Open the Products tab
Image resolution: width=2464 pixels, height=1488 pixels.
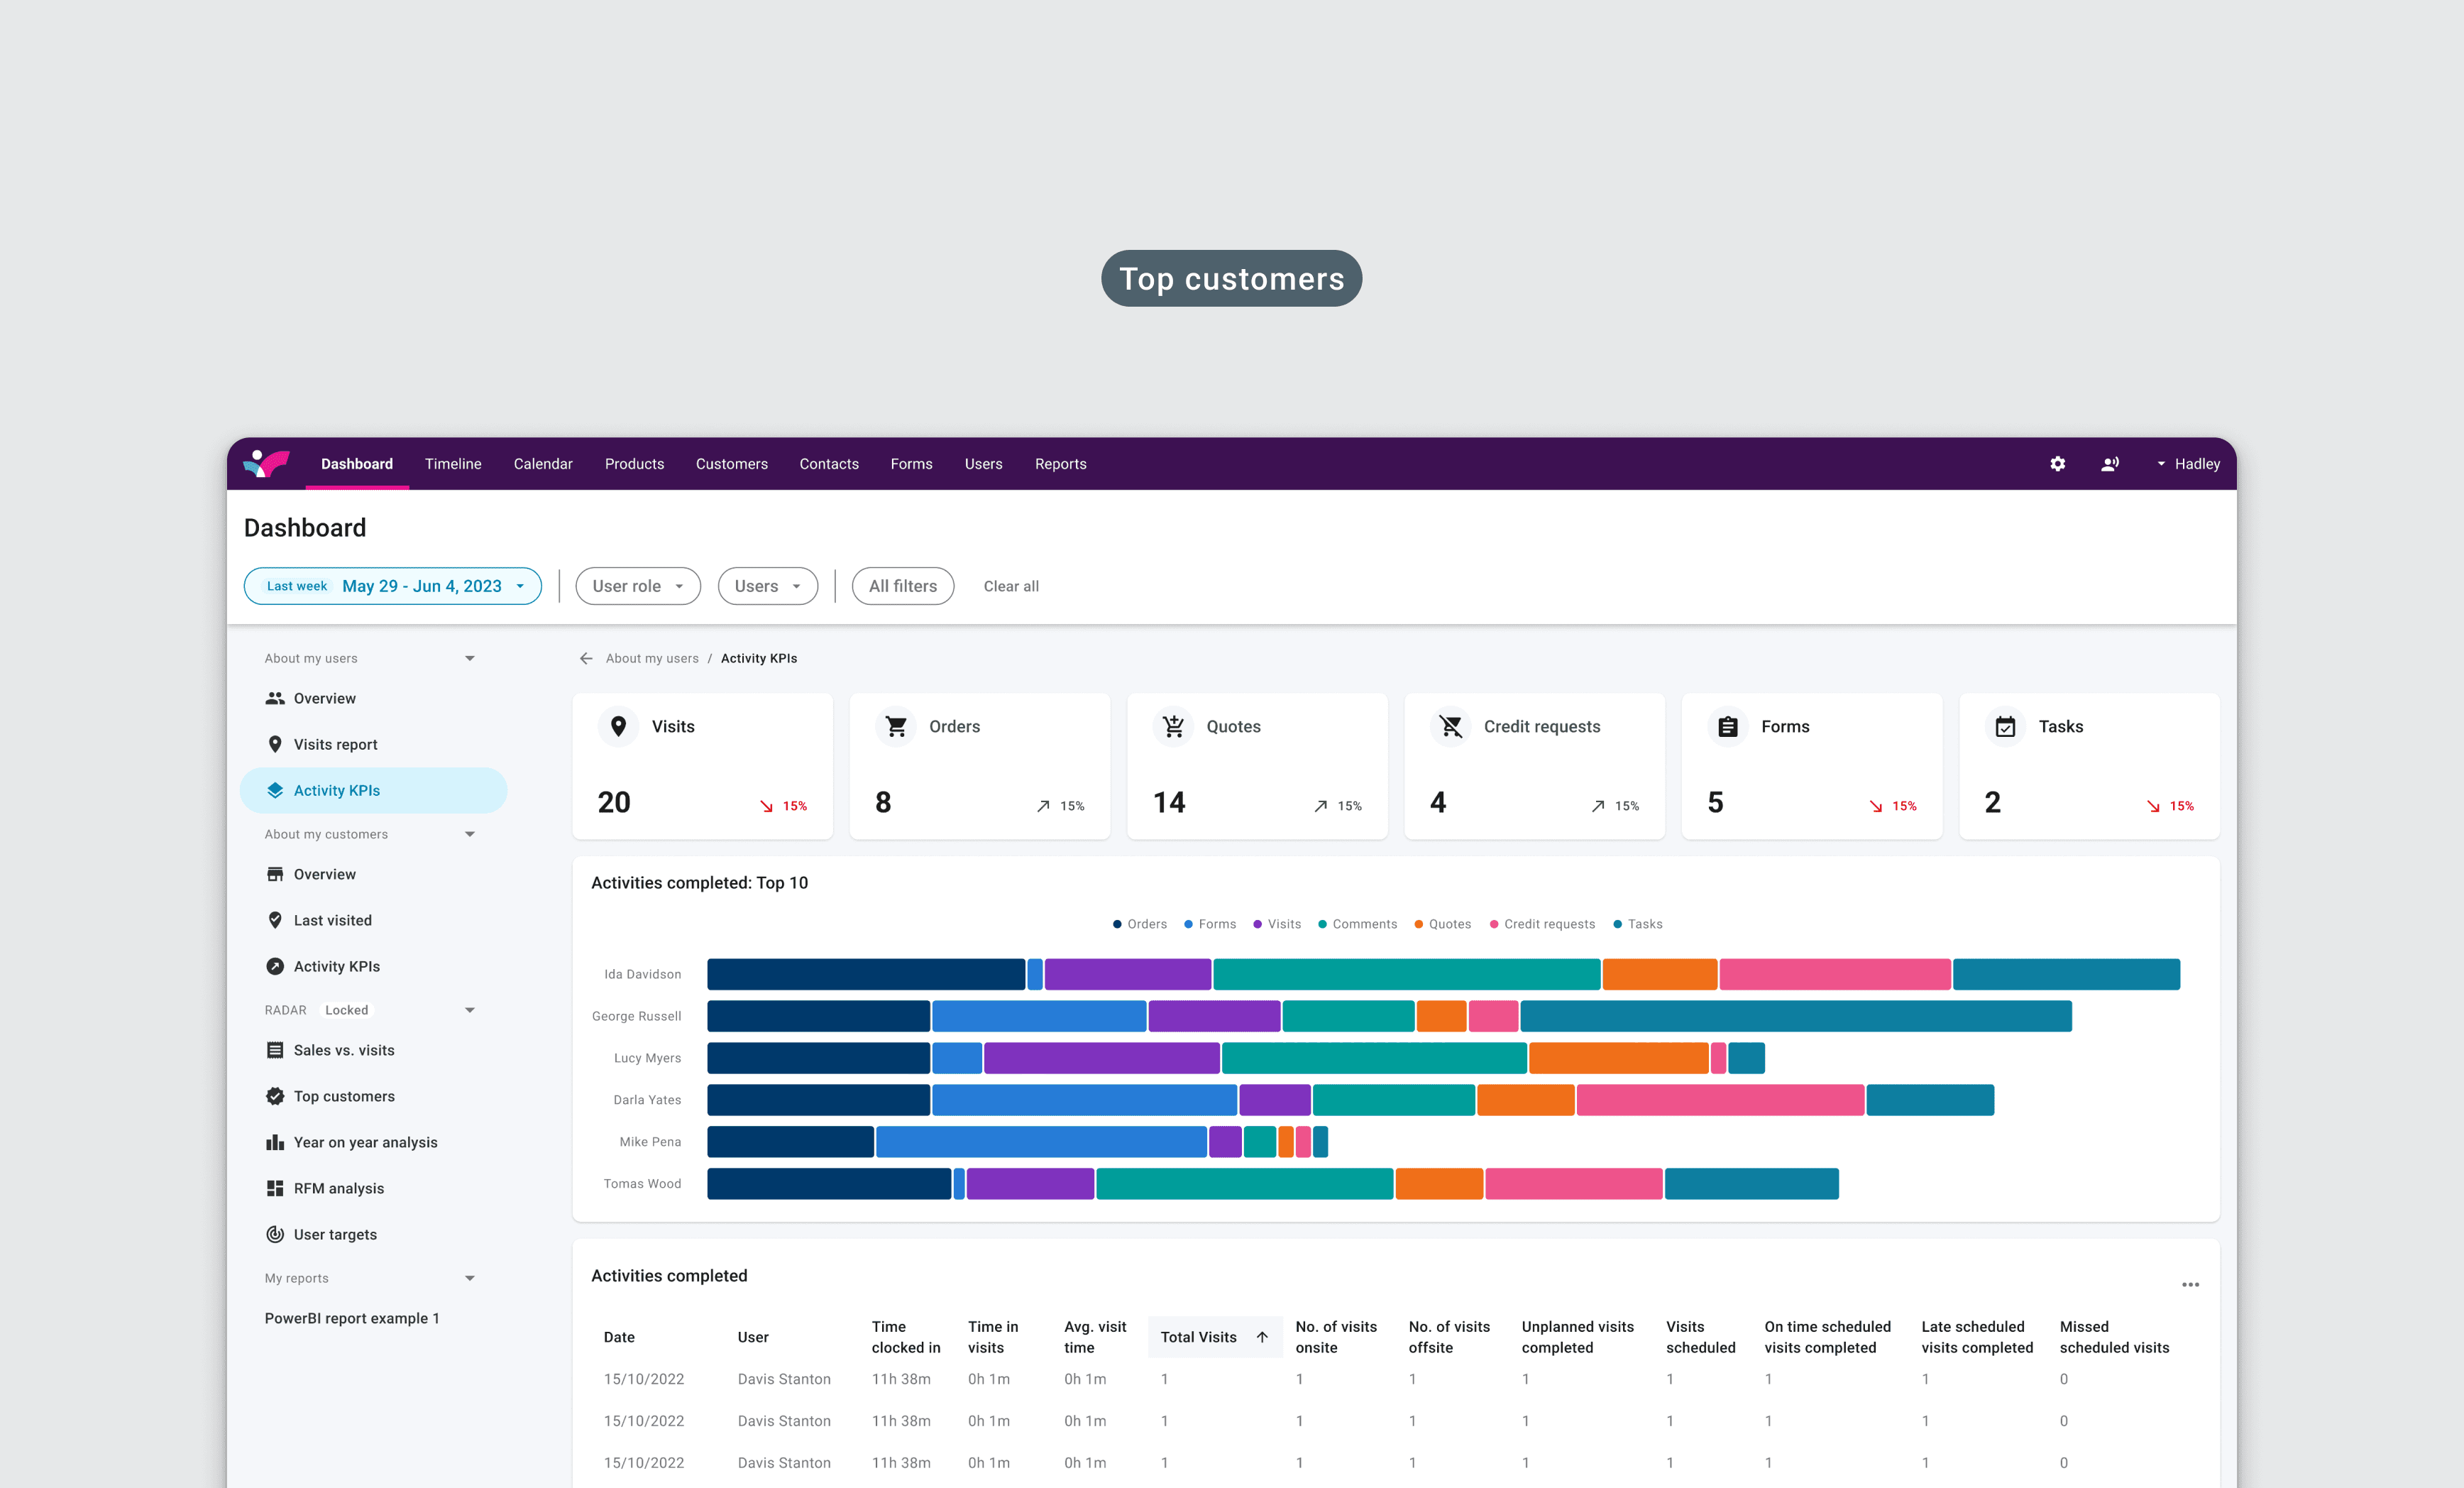634,464
